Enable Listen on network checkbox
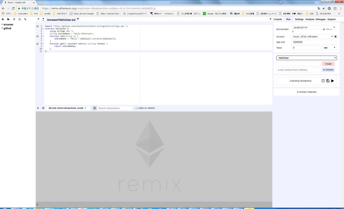This screenshot has width=344, height=209. (x=136, y=108)
